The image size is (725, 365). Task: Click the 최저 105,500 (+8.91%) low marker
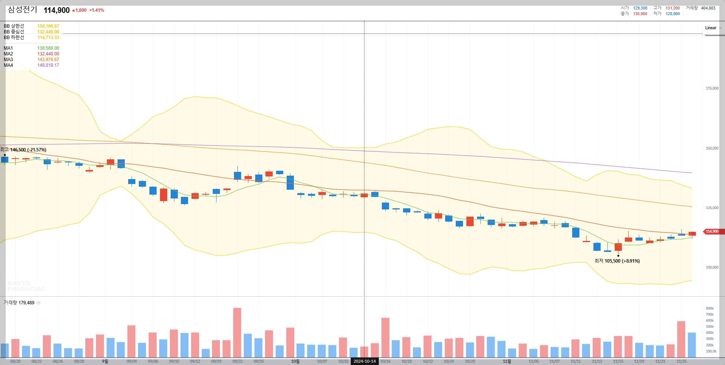[617, 261]
